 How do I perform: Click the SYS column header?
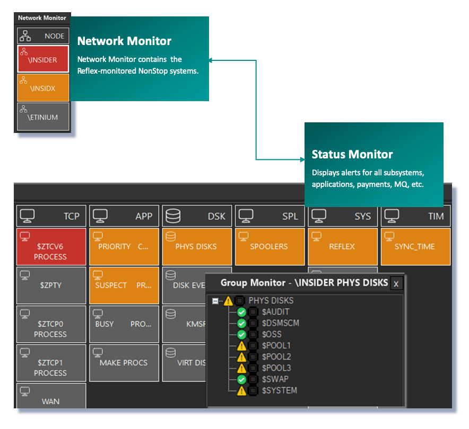[x=343, y=216]
